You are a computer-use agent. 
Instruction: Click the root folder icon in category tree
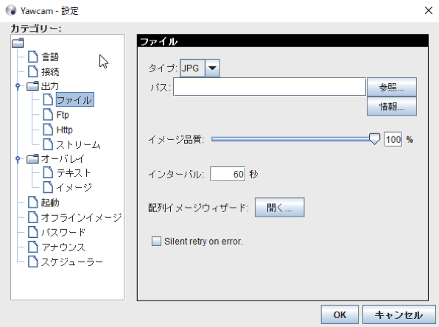18,43
